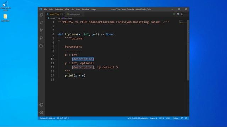The height and width of the screenshot is (127, 227).
Task: Select Python 3.9.4 64-bit interpreter
Action: [47, 118]
